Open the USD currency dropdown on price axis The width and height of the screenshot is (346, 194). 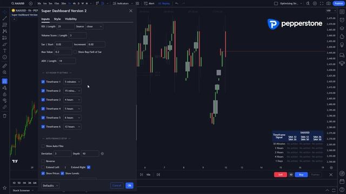(331, 11)
